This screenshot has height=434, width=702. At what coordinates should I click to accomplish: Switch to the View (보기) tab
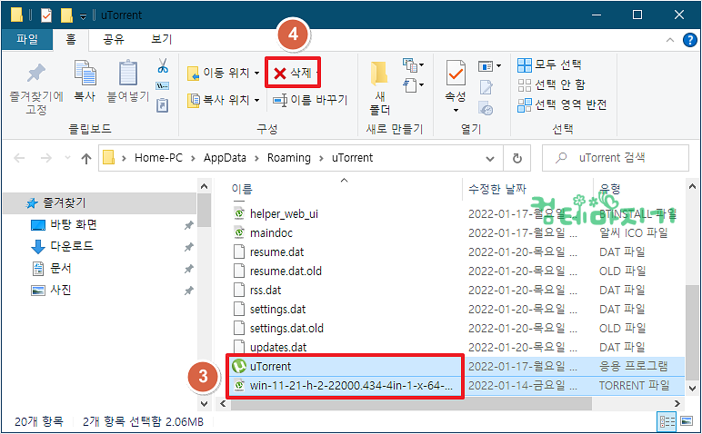pos(161,40)
